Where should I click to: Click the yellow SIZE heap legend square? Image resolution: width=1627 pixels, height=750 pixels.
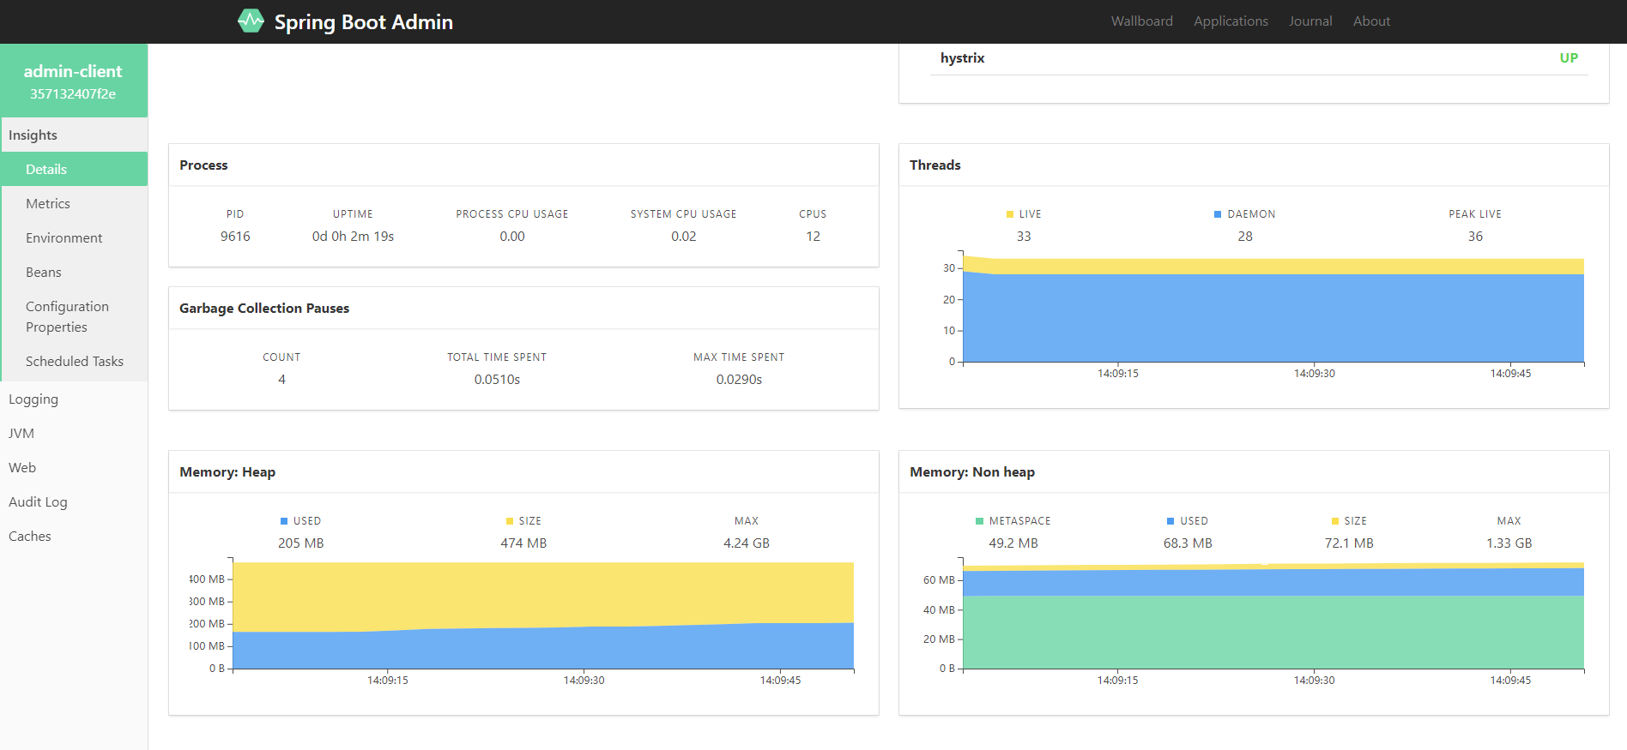point(510,521)
